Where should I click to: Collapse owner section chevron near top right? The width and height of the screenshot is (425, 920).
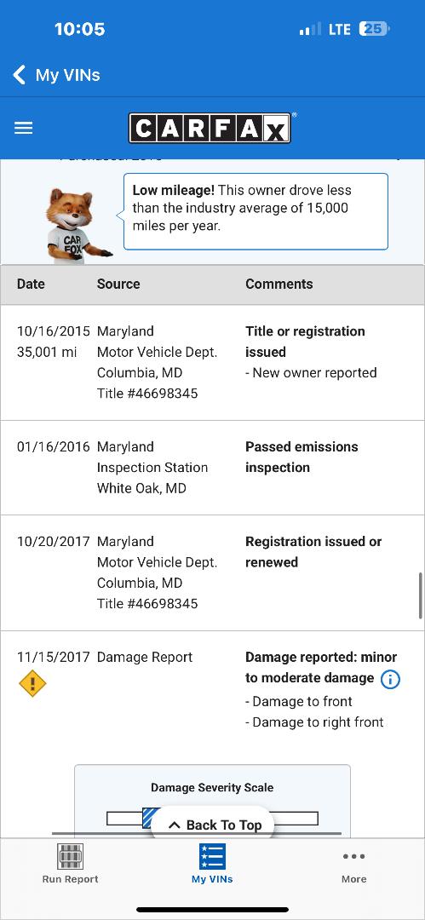point(399,158)
